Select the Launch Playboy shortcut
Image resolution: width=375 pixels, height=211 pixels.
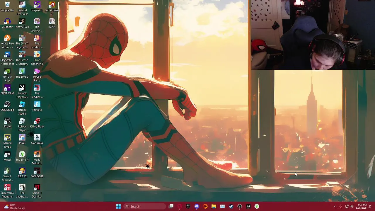22,92
